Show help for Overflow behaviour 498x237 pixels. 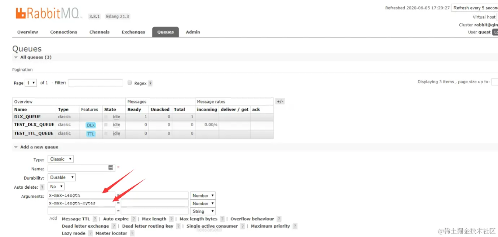pyautogui.click(x=279, y=219)
